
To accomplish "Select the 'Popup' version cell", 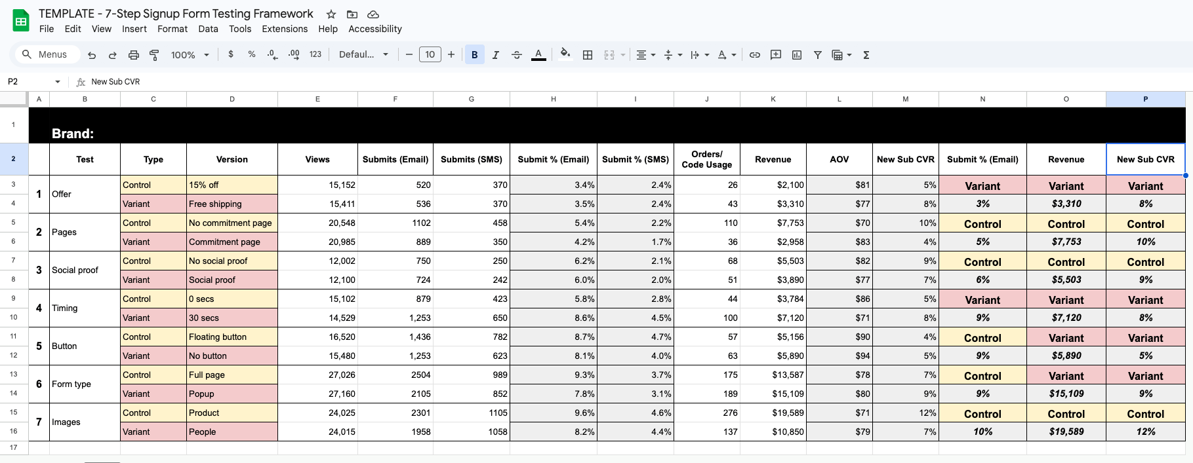I will click(x=232, y=394).
